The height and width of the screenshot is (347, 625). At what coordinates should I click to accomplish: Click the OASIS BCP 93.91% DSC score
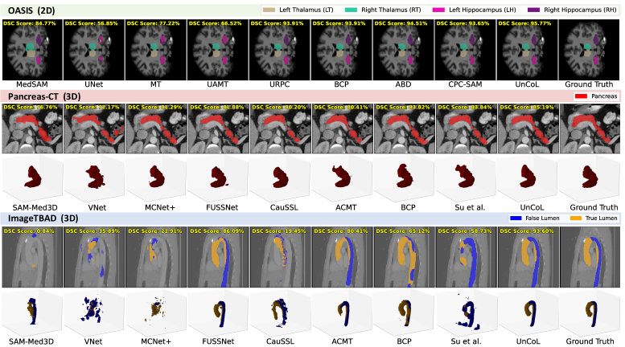coord(339,23)
